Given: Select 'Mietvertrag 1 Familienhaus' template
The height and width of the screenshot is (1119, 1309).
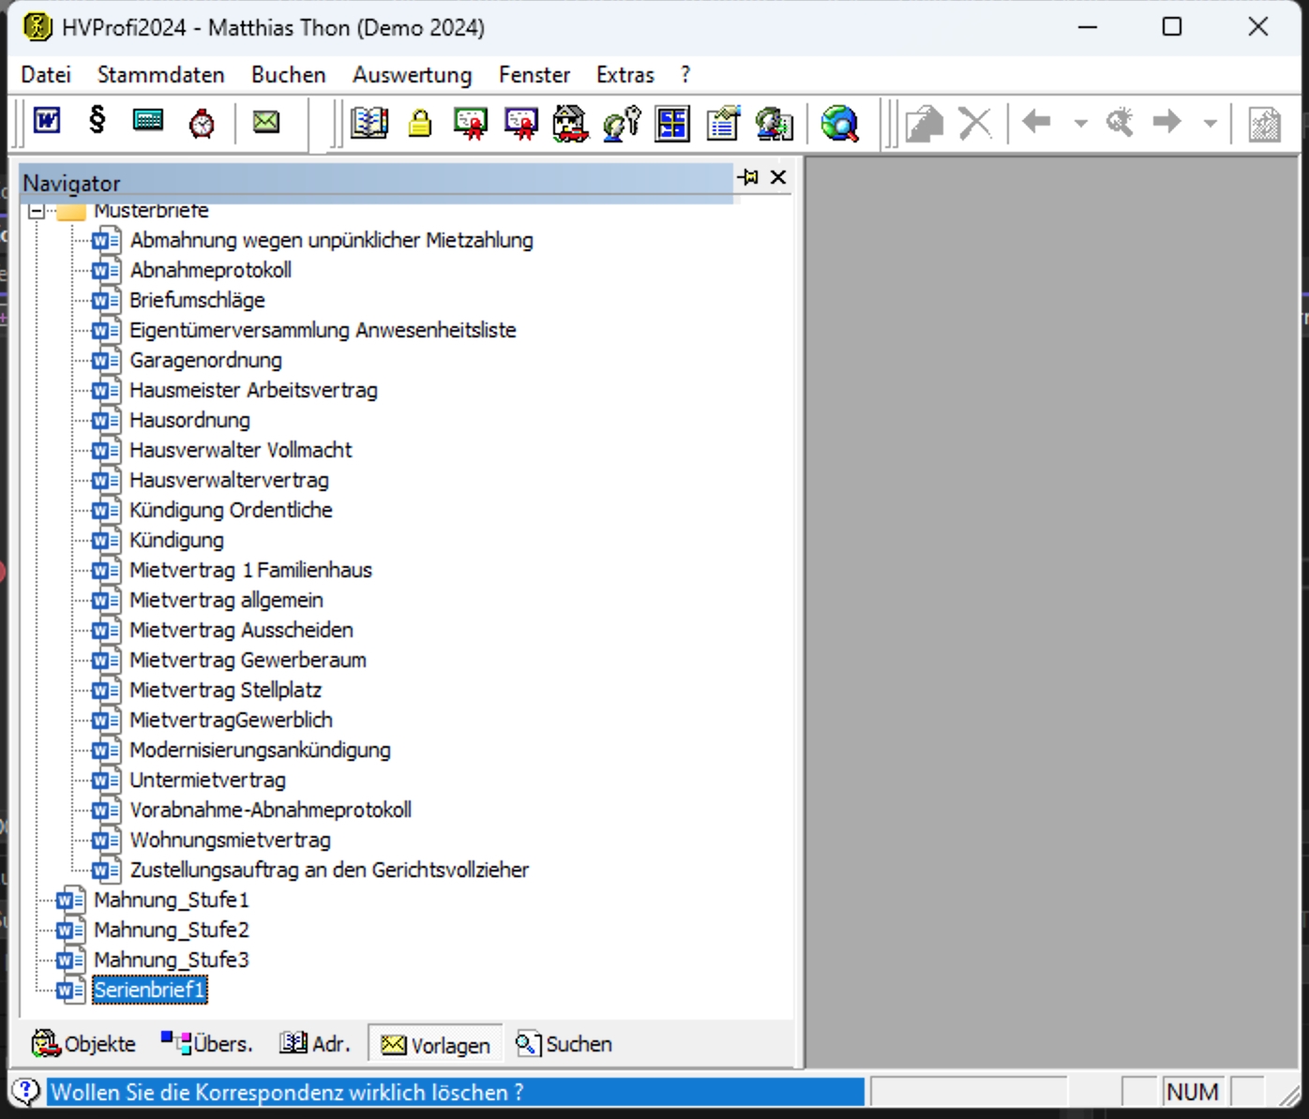Looking at the screenshot, I should coord(251,571).
